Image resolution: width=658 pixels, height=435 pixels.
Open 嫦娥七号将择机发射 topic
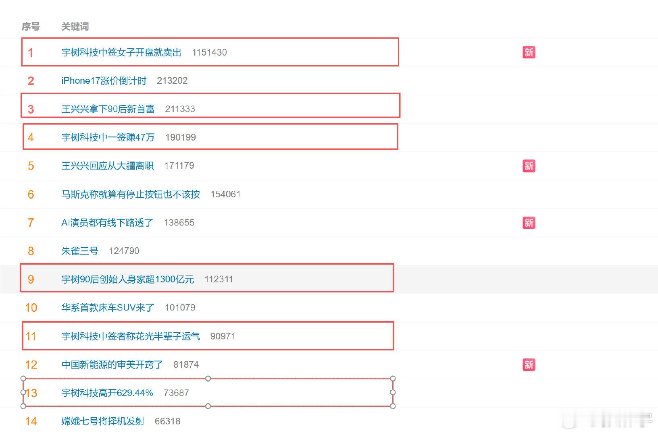coord(103,421)
